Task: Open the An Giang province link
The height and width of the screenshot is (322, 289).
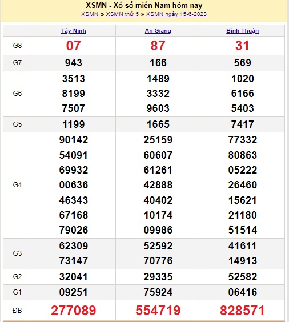Action: click(158, 31)
